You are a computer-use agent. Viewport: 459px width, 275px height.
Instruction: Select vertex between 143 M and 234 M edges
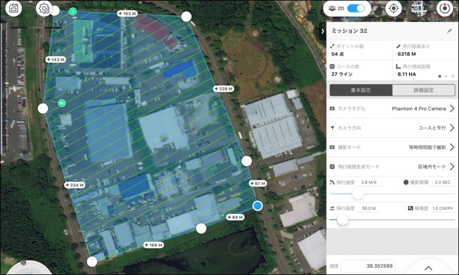43,108
